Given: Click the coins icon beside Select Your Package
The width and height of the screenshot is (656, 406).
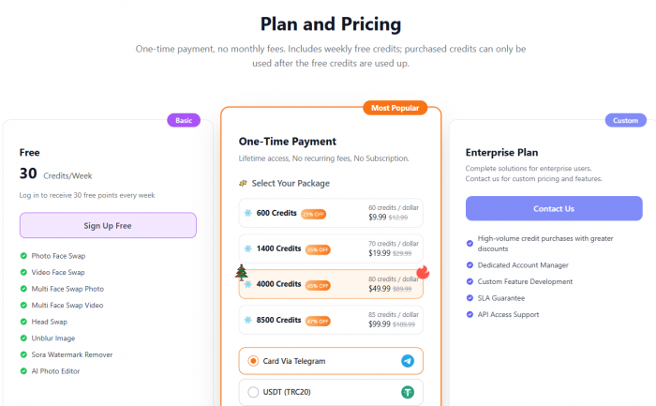Looking at the screenshot, I should [x=244, y=184].
